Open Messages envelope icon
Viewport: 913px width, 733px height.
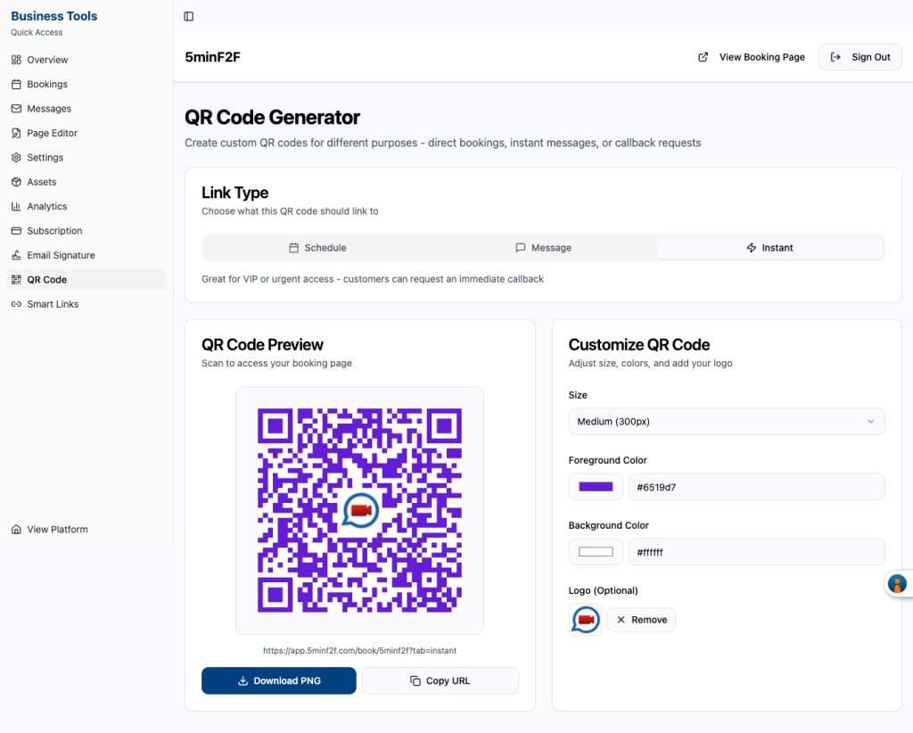point(16,108)
